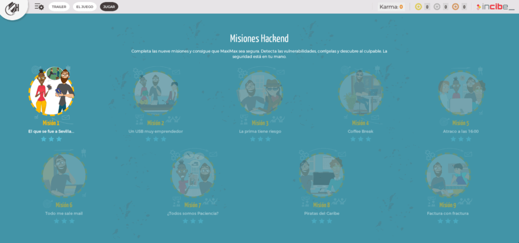Image resolution: width=519 pixels, height=243 pixels.
Task: Open the settings menu gear icon
Action: 39,7
